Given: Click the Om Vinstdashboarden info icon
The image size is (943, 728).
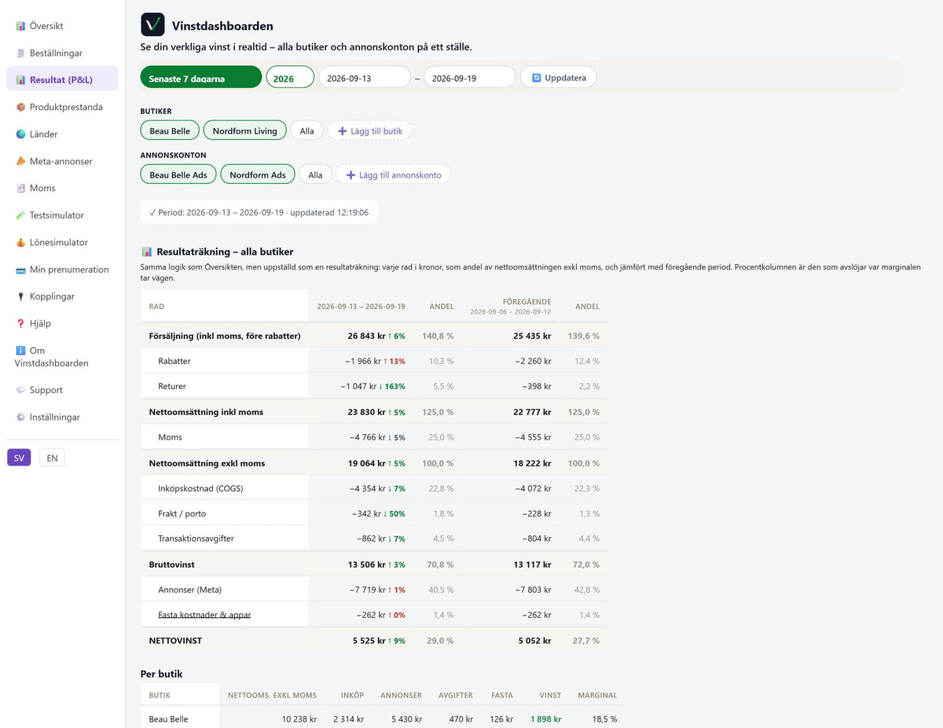Looking at the screenshot, I should (20, 351).
